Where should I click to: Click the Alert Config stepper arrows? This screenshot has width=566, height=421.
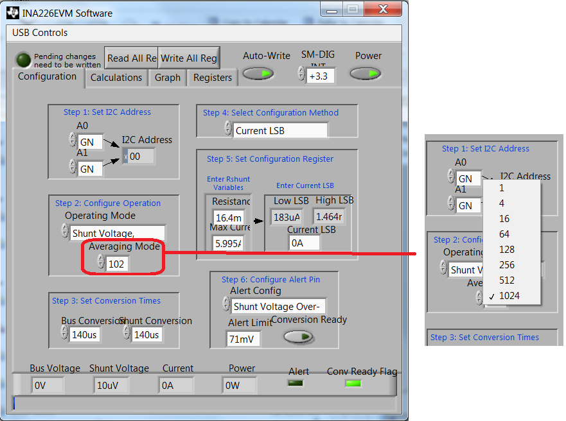[x=226, y=304]
